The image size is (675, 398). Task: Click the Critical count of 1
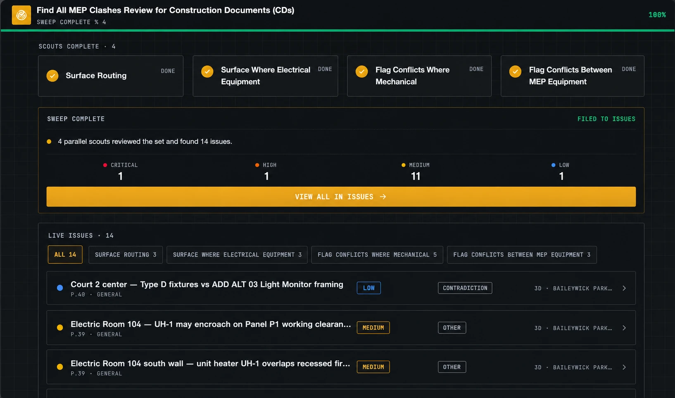[x=120, y=176]
